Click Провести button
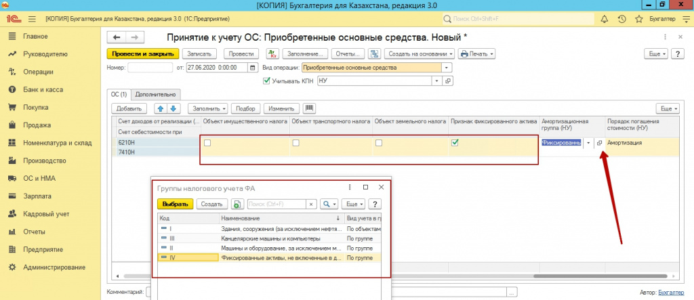The image size is (694, 300). coord(241,53)
